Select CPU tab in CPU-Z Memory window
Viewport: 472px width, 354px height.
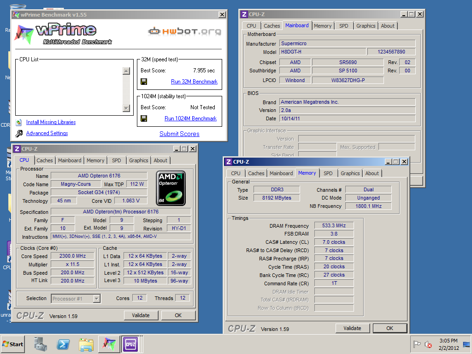click(x=236, y=173)
